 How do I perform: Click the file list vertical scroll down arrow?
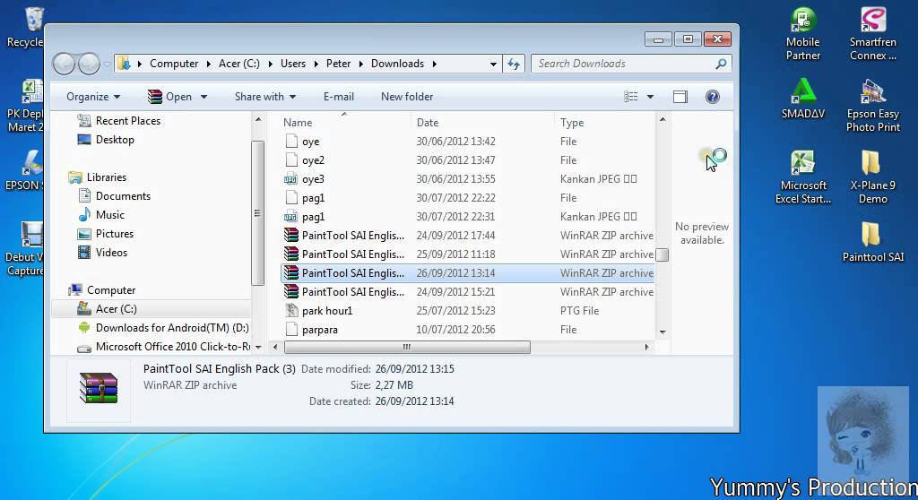(663, 332)
